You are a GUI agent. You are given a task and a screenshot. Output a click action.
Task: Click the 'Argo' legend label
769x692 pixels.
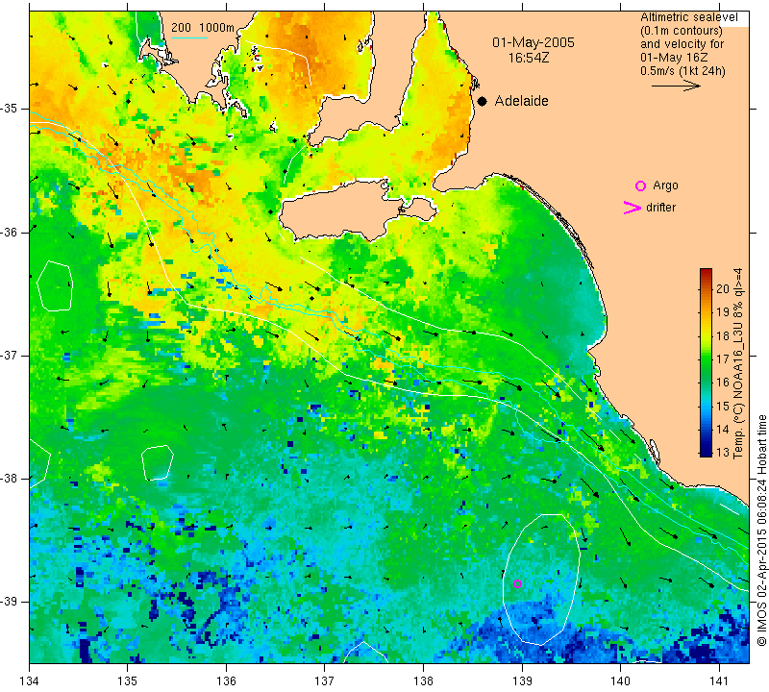coord(665,185)
